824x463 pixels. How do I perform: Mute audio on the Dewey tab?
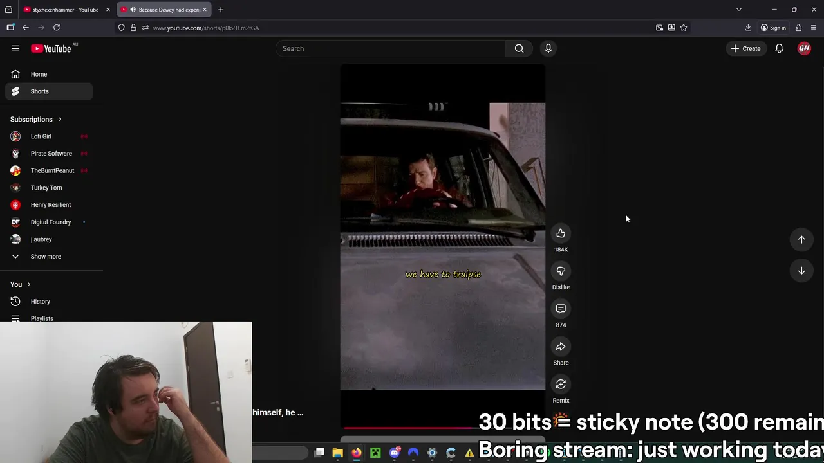tap(133, 10)
